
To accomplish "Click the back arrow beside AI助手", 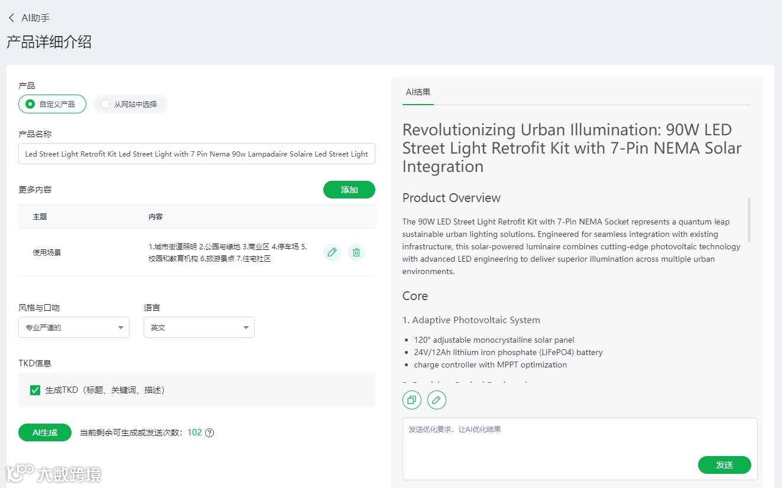I will pos(11,18).
